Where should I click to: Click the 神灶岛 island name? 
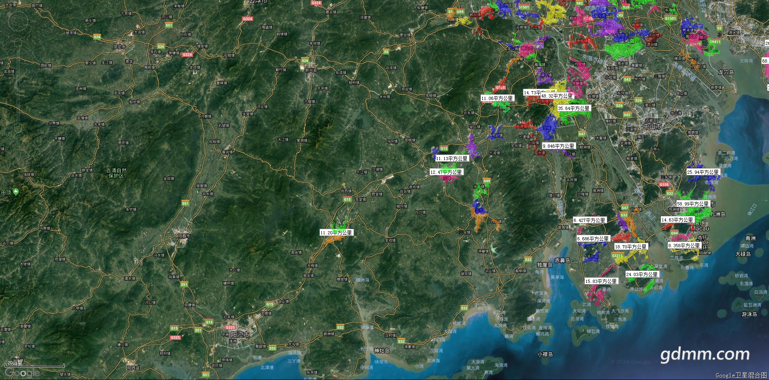382,351
